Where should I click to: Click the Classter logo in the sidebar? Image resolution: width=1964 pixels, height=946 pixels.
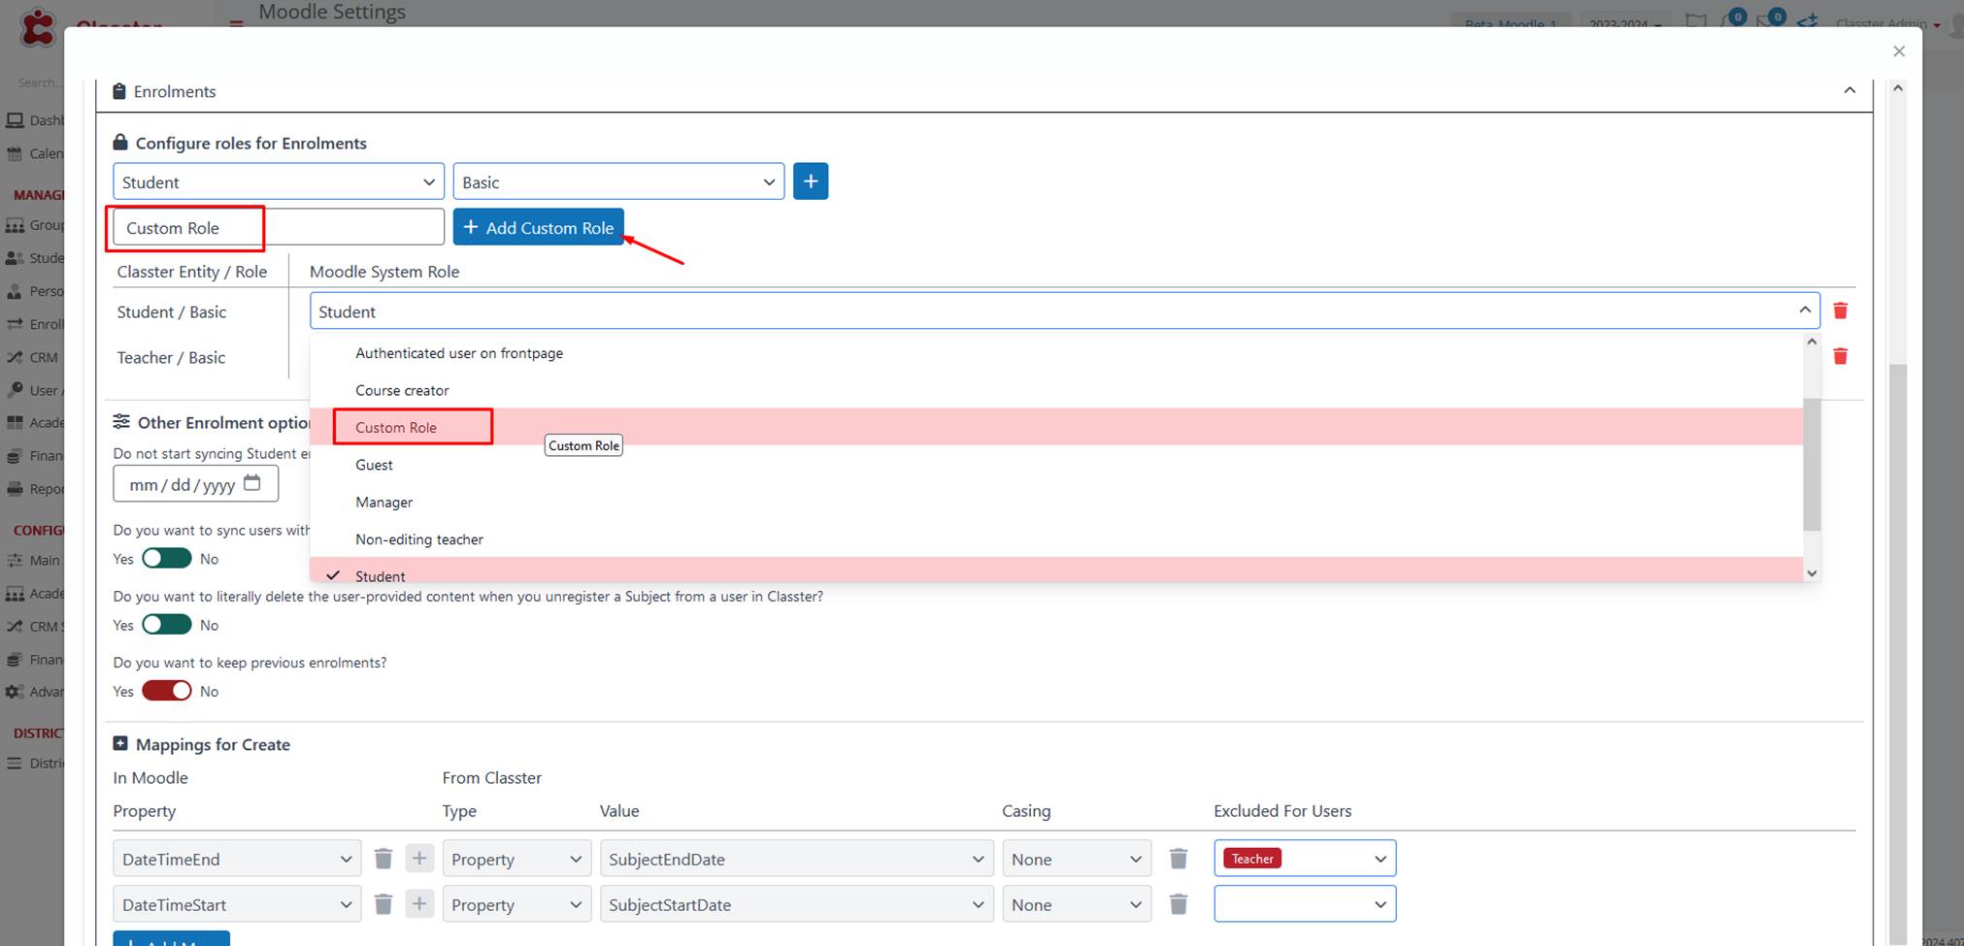[39, 27]
